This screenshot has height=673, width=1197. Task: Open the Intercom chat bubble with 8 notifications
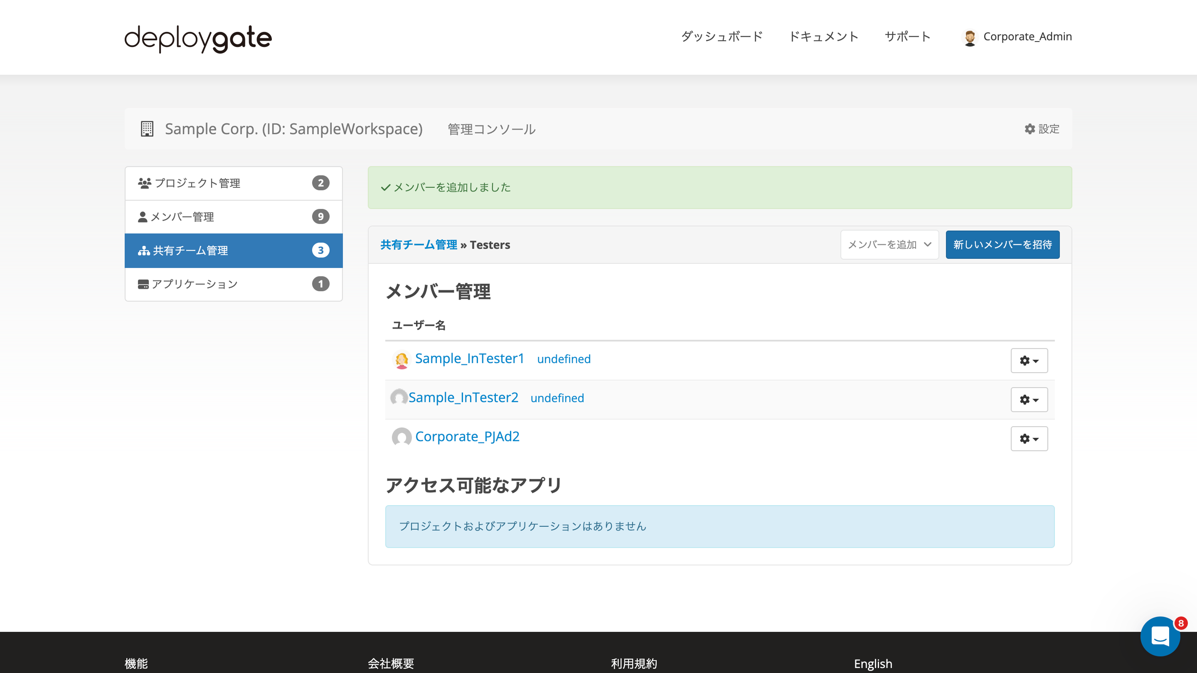click(x=1160, y=637)
